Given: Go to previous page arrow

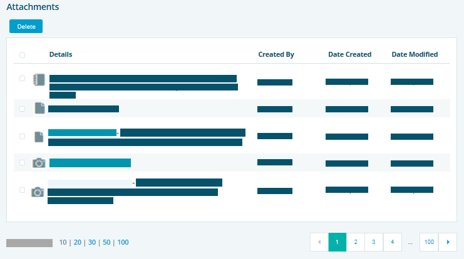Looking at the screenshot, I should point(319,242).
